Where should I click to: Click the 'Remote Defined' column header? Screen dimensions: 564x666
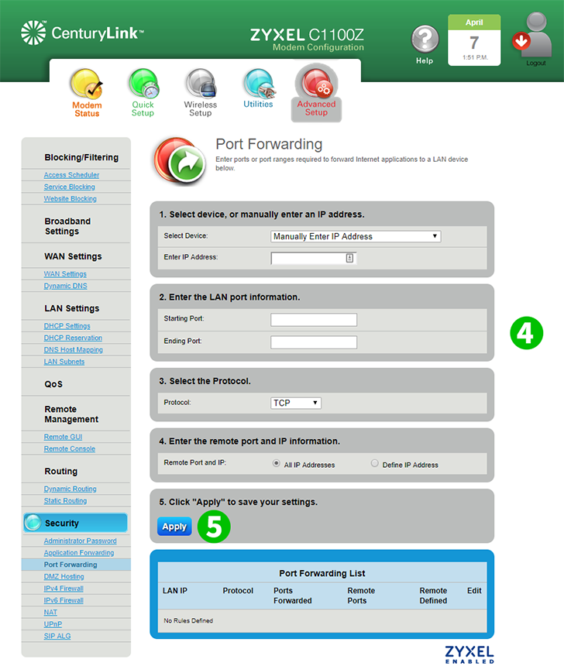pyautogui.click(x=433, y=596)
